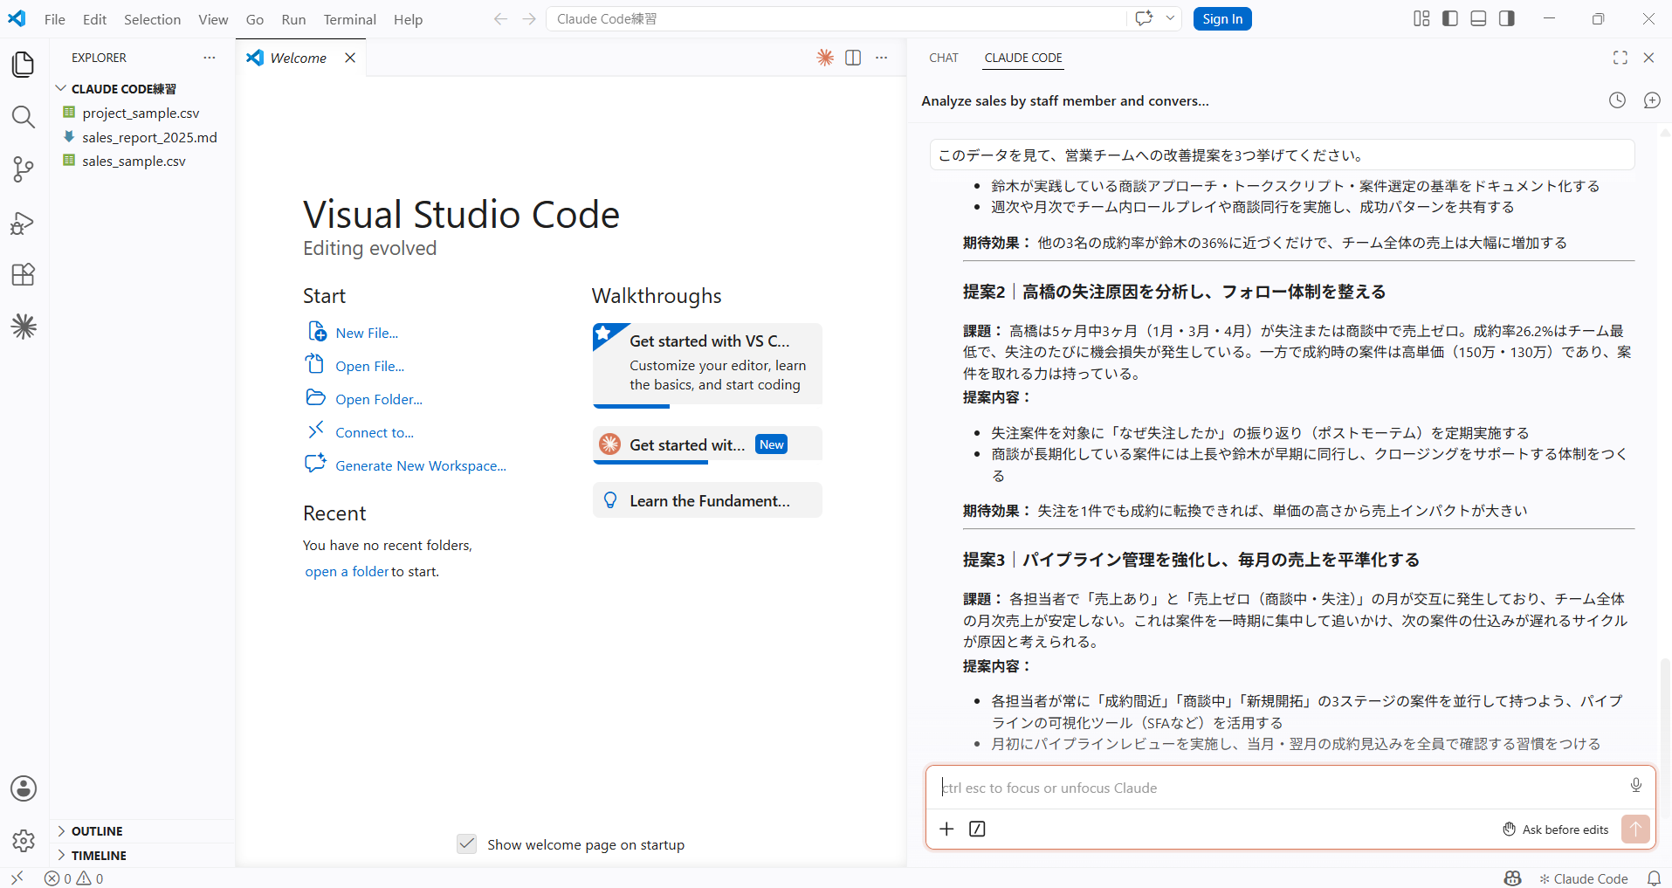Open Source Control view
The height and width of the screenshot is (888, 1672).
[24, 169]
